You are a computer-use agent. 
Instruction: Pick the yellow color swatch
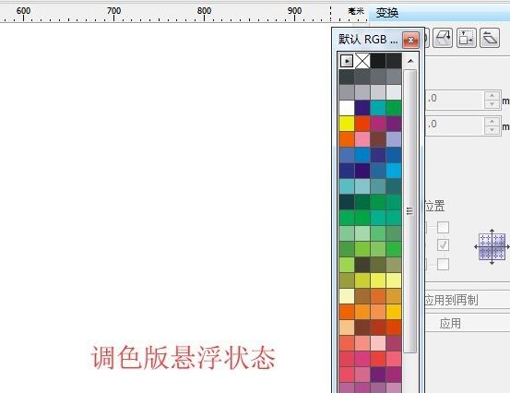(347, 124)
